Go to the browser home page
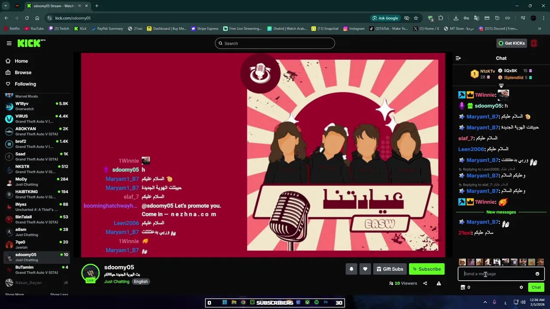 coord(37,18)
